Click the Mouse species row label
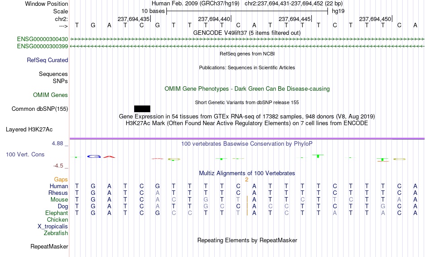The height and width of the screenshot is (257, 425). (59, 200)
